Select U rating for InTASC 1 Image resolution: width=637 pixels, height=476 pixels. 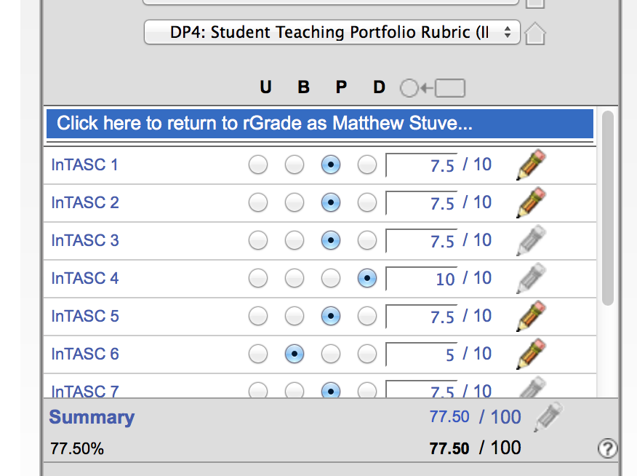pyautogui.click(x=258, y=165)
